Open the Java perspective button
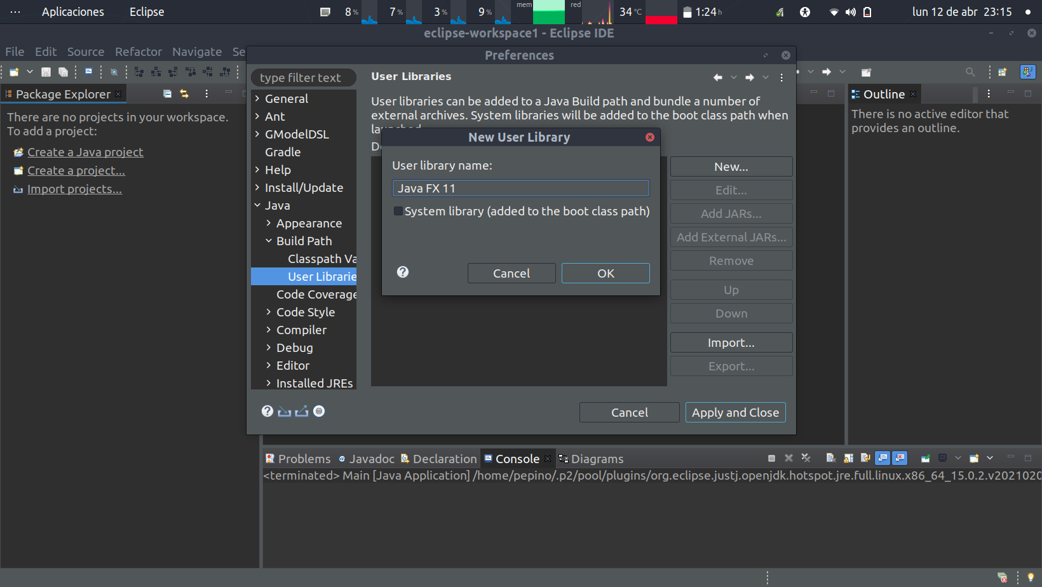Viewport: 1042px width, 587px height. [1027, 72]
